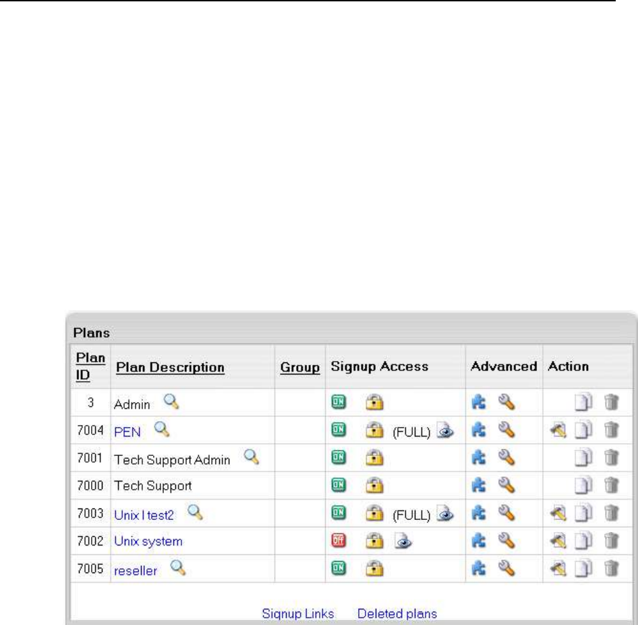Click the edit wizard icon for Unix I test2

point(558,513)
